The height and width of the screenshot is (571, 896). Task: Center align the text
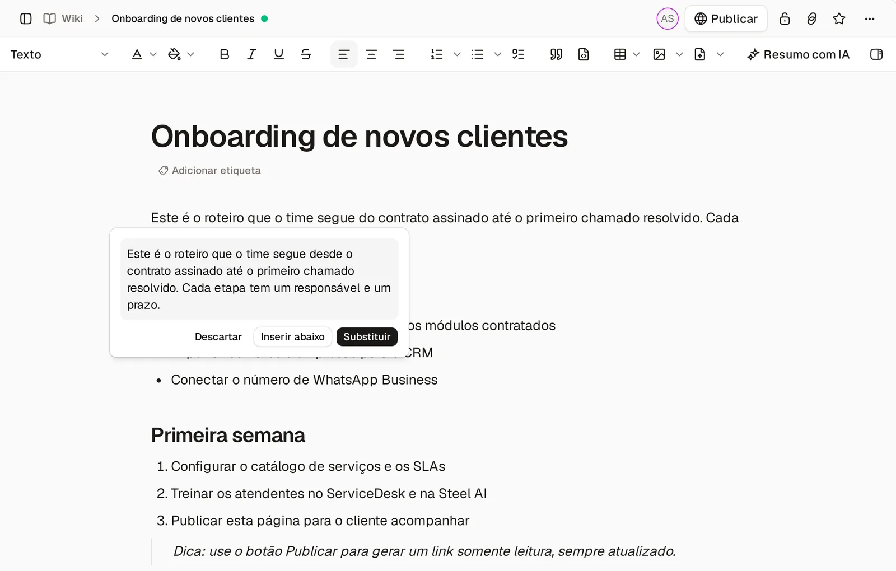coord(371,54)
